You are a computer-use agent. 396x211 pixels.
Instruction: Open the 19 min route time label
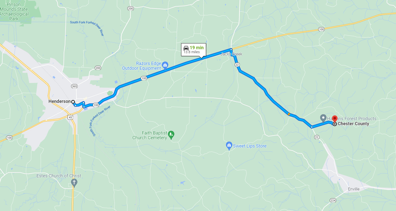[x=197, y=48]
